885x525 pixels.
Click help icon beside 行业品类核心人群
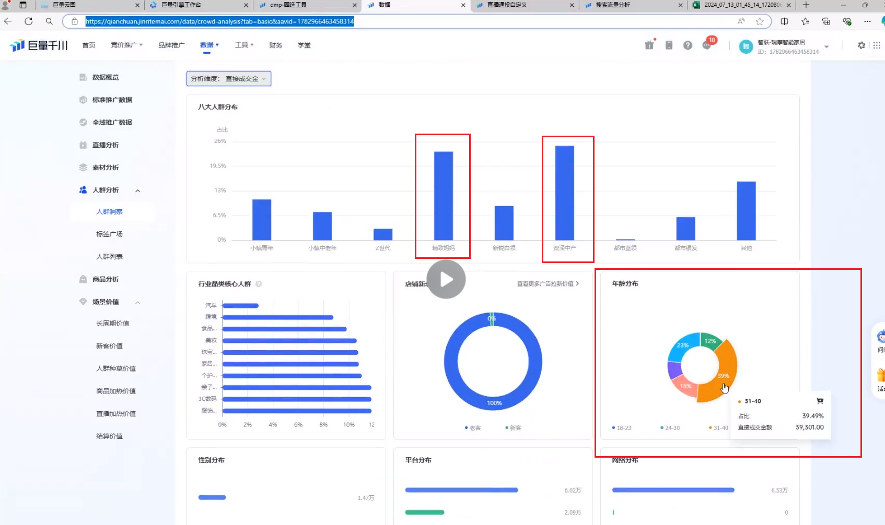(259, 284)
